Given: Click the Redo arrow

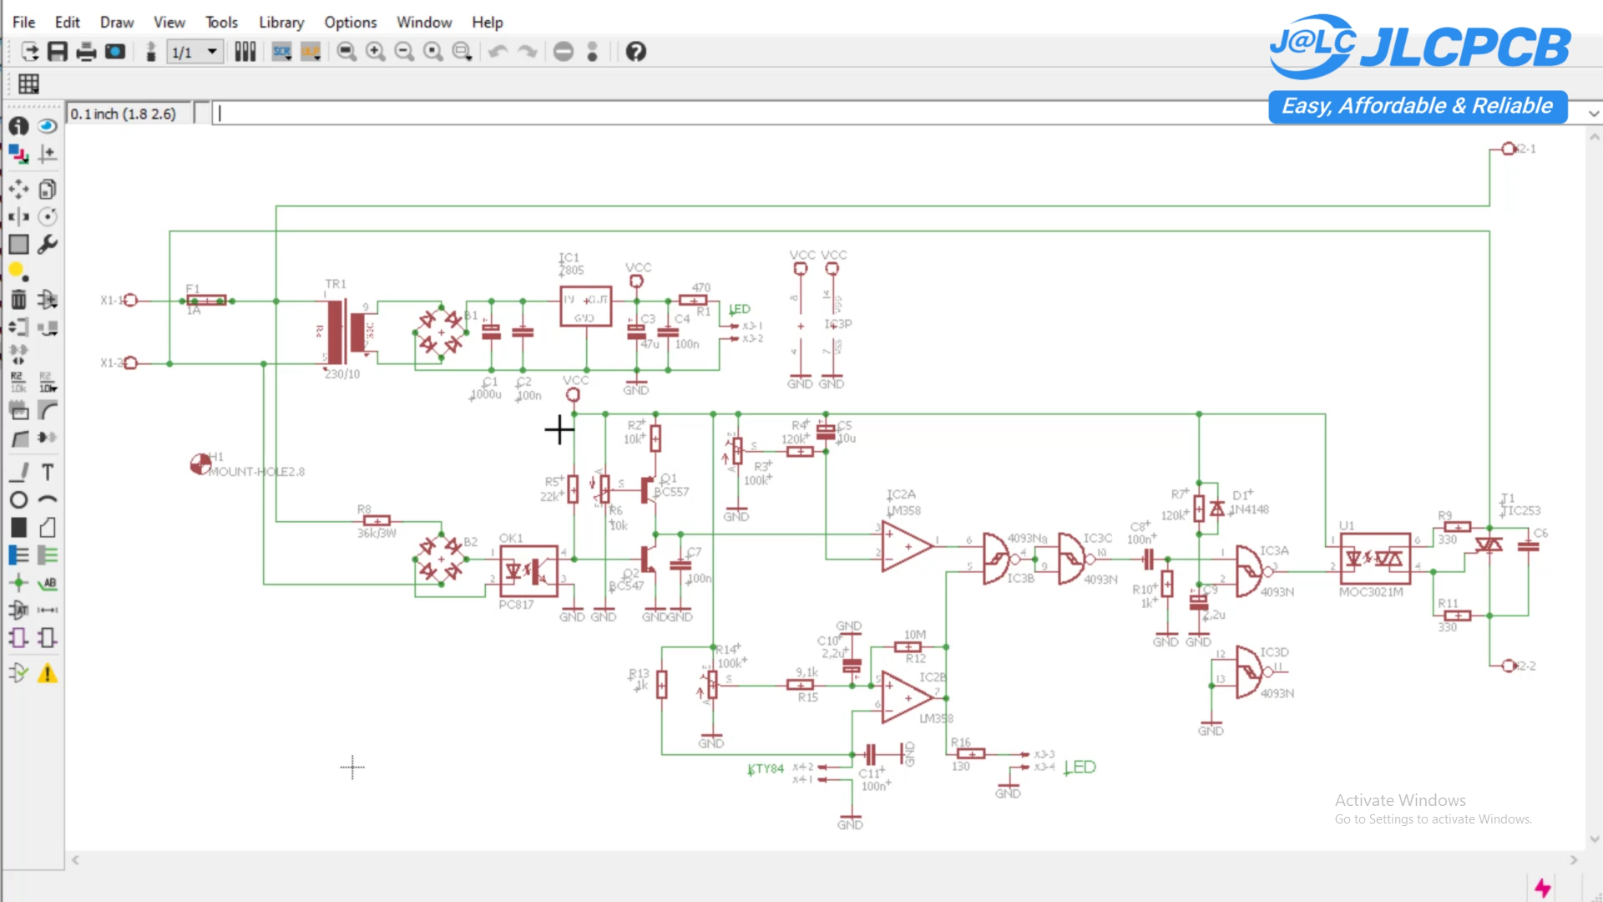Looking at the screenshot, I should [528, 52].
